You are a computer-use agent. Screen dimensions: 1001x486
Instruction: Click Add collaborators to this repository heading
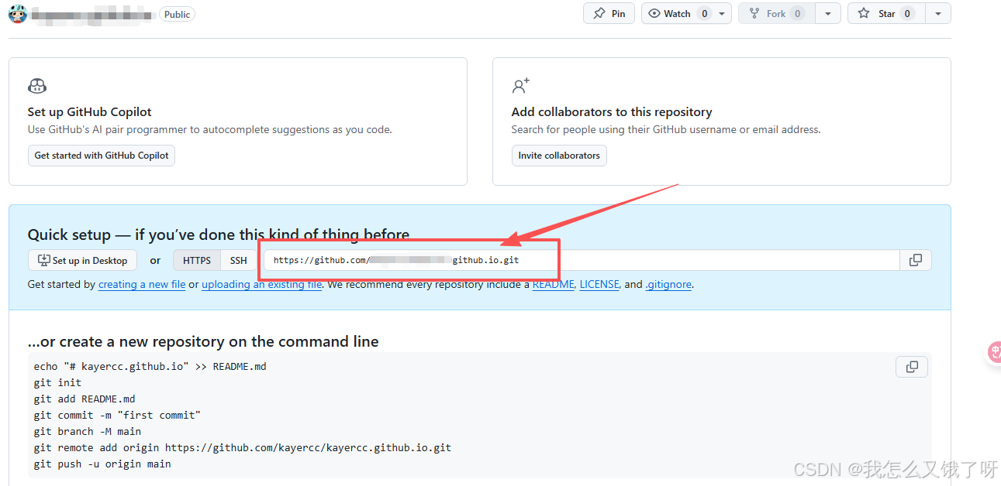[x=612, y=111]
